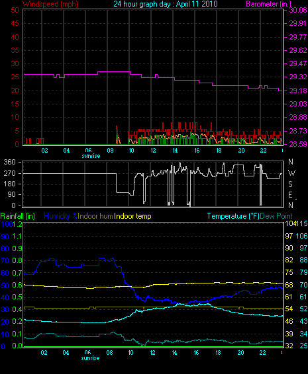
Task: Click the Indoor temp legend label
Action: [132, 216]
